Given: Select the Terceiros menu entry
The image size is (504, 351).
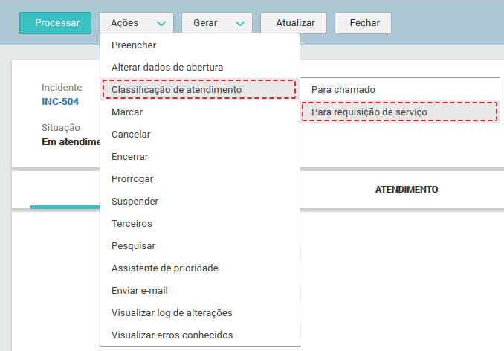Looking at the screenshot, I should 200,223.
